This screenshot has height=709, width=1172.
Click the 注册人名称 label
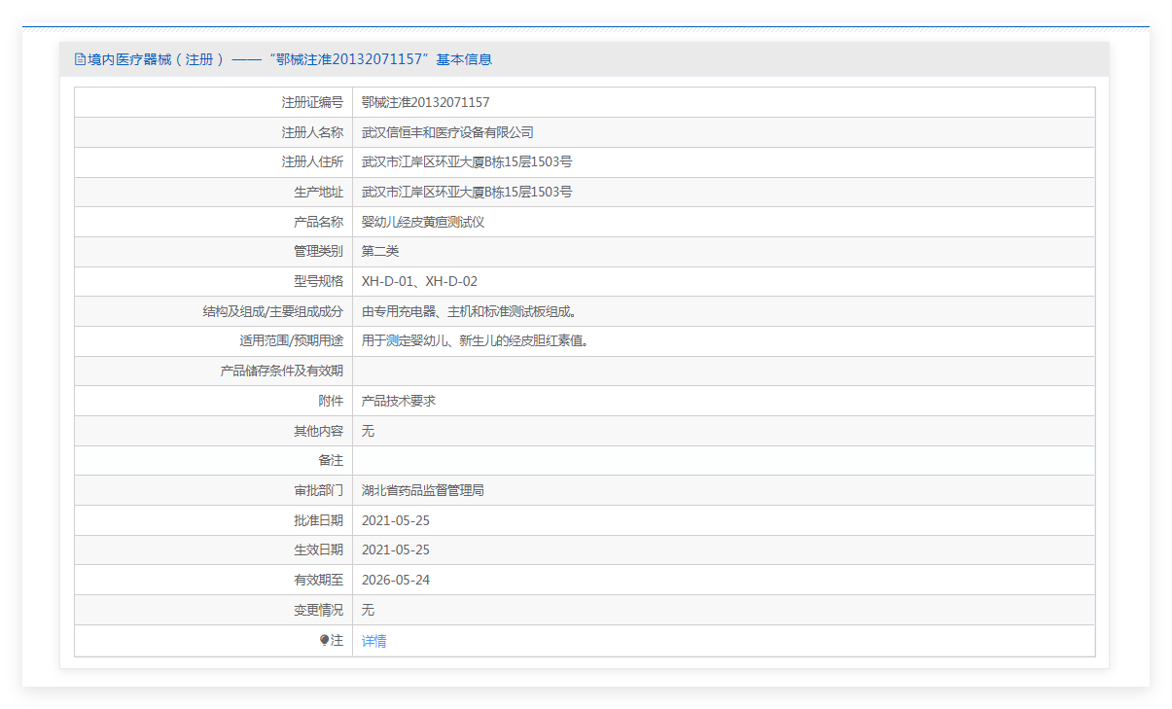[x=312, y=132]
